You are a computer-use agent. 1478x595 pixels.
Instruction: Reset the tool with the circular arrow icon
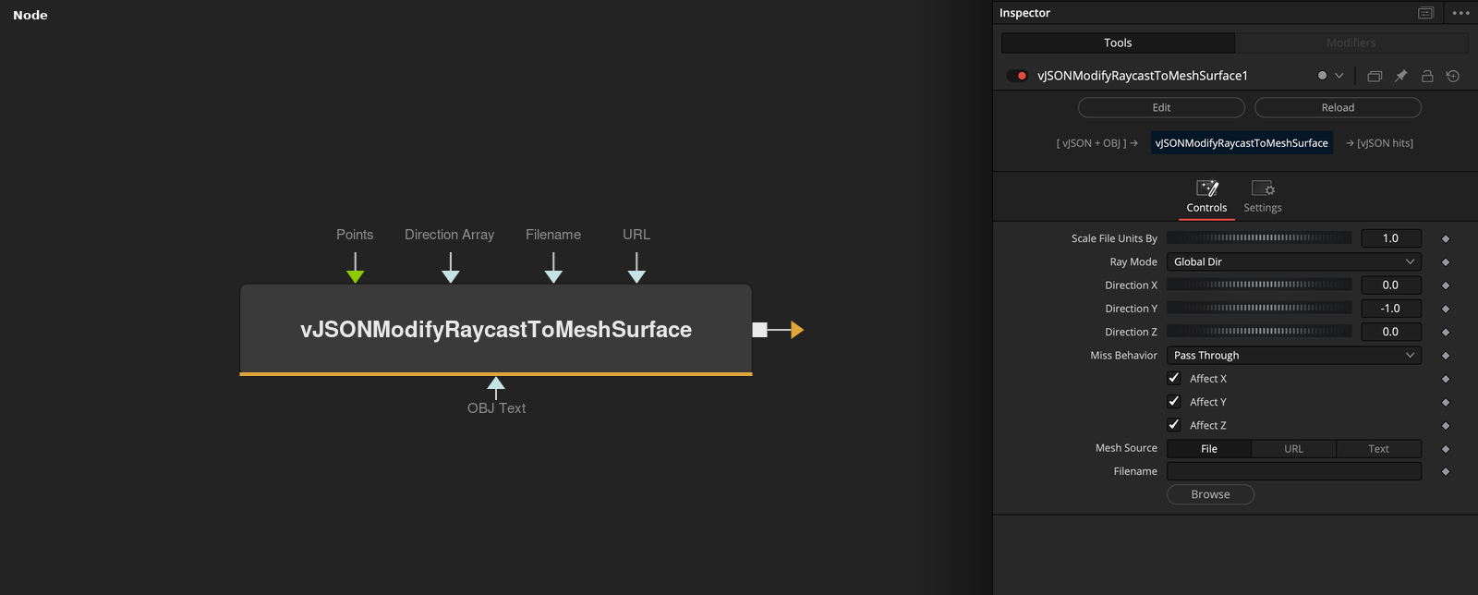pyautogui.click(x=1453, y=76)
